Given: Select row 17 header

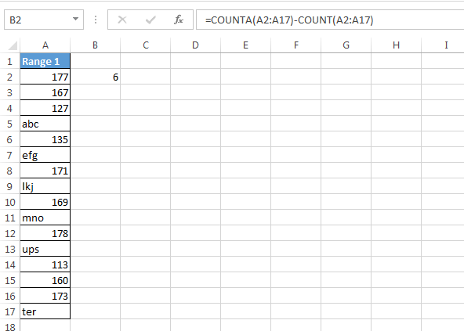Looking at the screenshot, I should [9, 311].
